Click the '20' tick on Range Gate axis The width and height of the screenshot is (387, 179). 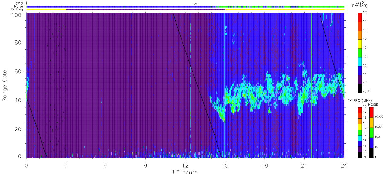pyautogui.click(x=18, y=129)
